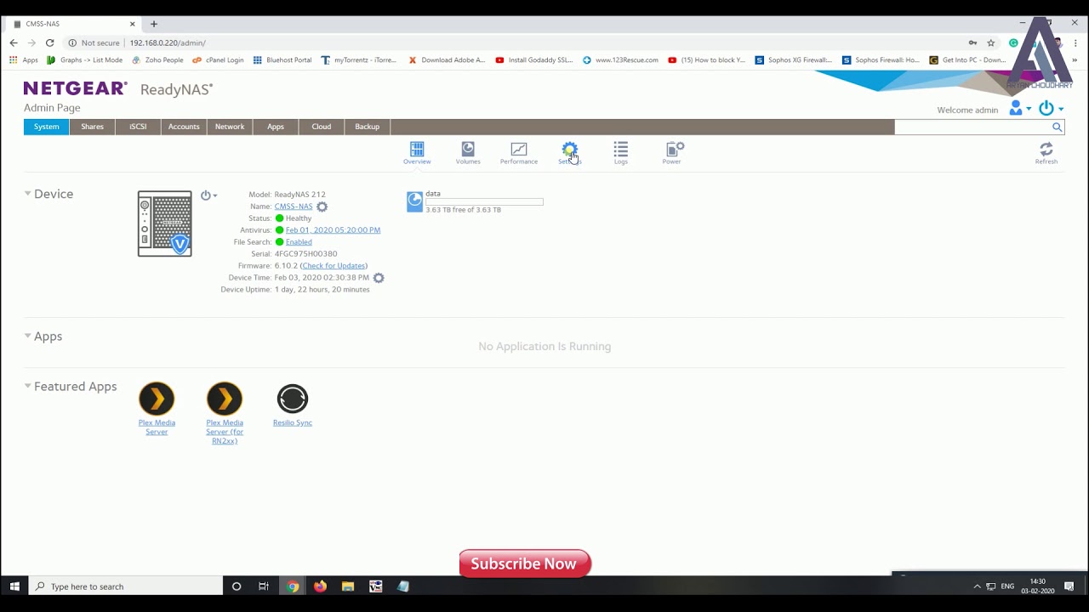
Task: Open the Power view
Action: click(672, 153)
